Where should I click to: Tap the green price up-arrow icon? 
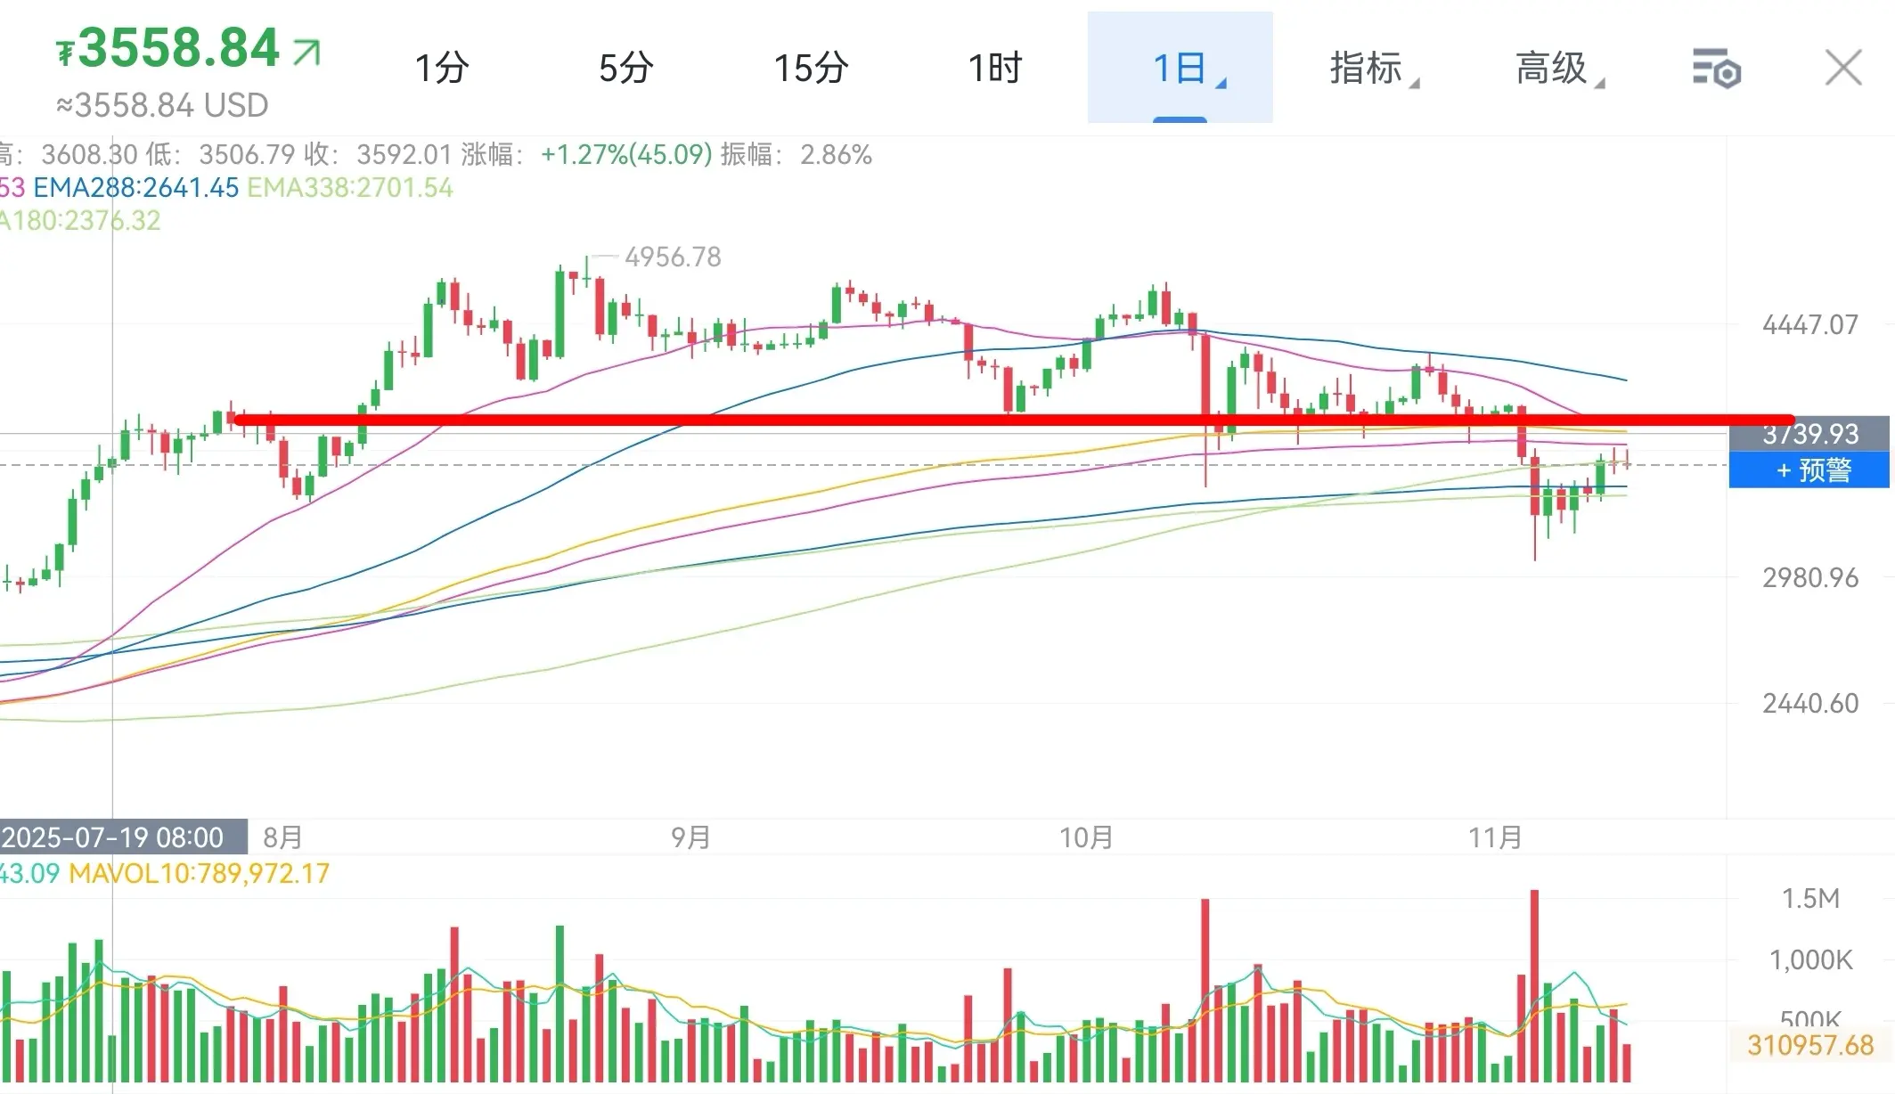[x=306, y=52]
